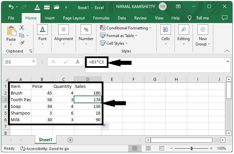Open the Formulas ribbon tab
This screenshot has height=154, width=234.
[x=101, y=18]
